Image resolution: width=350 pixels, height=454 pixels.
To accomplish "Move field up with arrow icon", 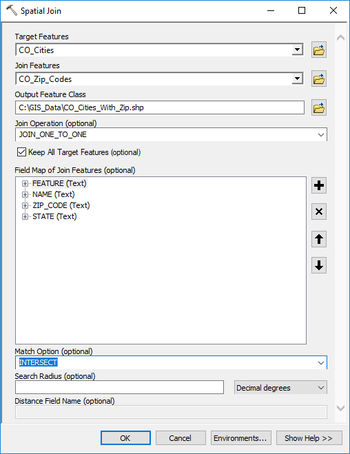I will 319,239.
